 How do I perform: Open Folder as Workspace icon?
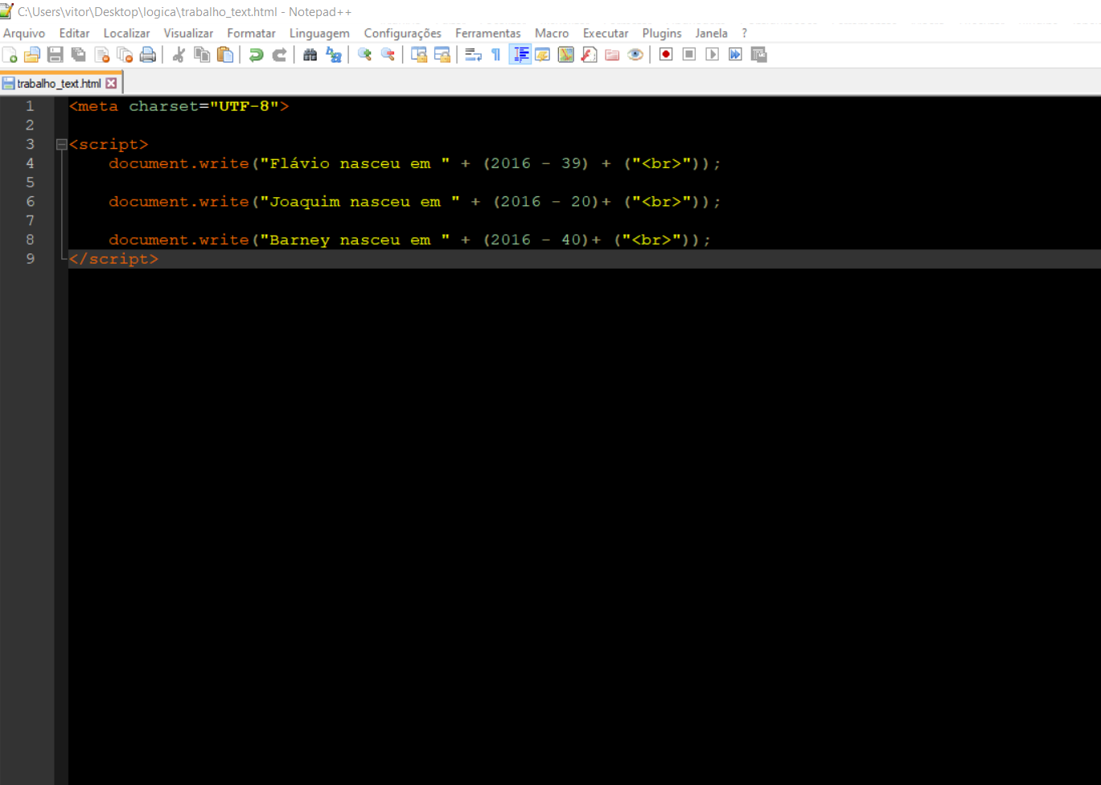(613, 55)
